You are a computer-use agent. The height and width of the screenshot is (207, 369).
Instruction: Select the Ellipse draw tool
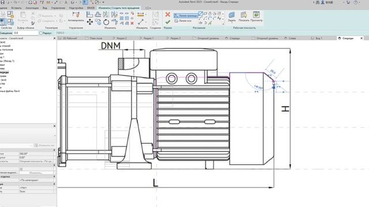coord(201,23)
